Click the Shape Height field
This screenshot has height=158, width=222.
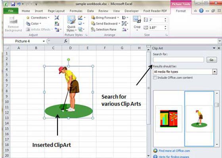[x=156, y=20]
